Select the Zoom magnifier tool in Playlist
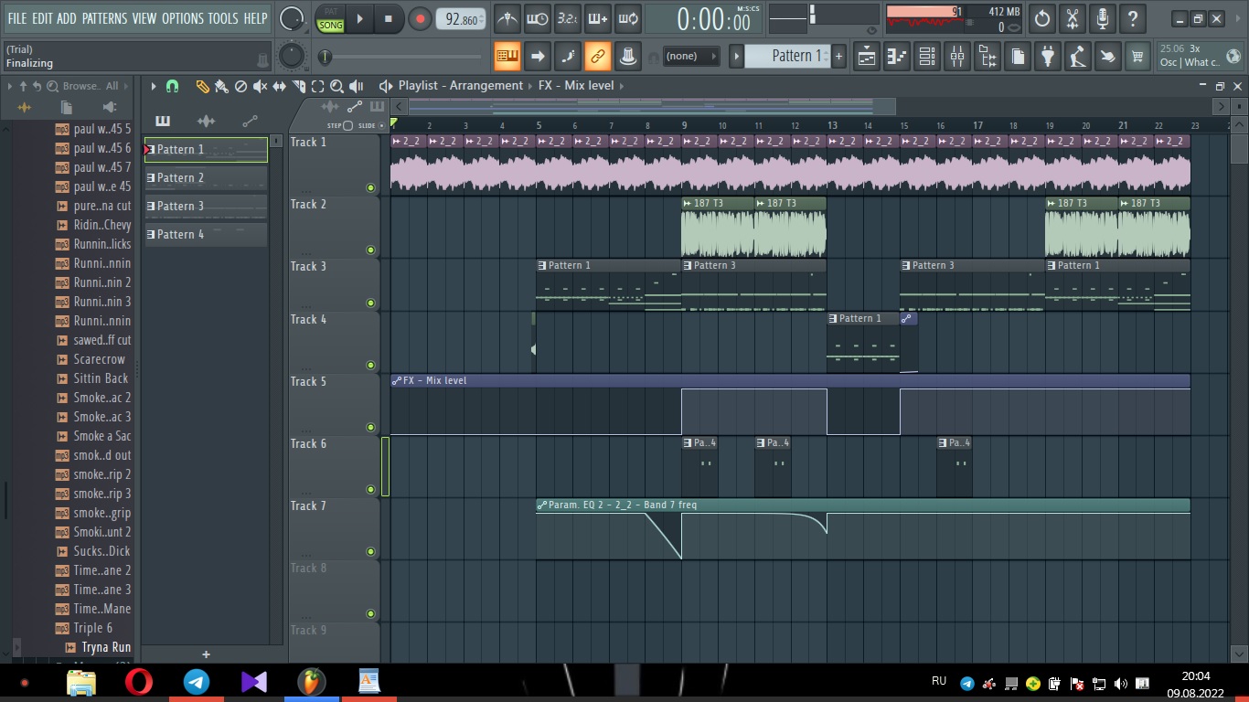The width and height of the screenshot is (1249, 702). (336, 86)
